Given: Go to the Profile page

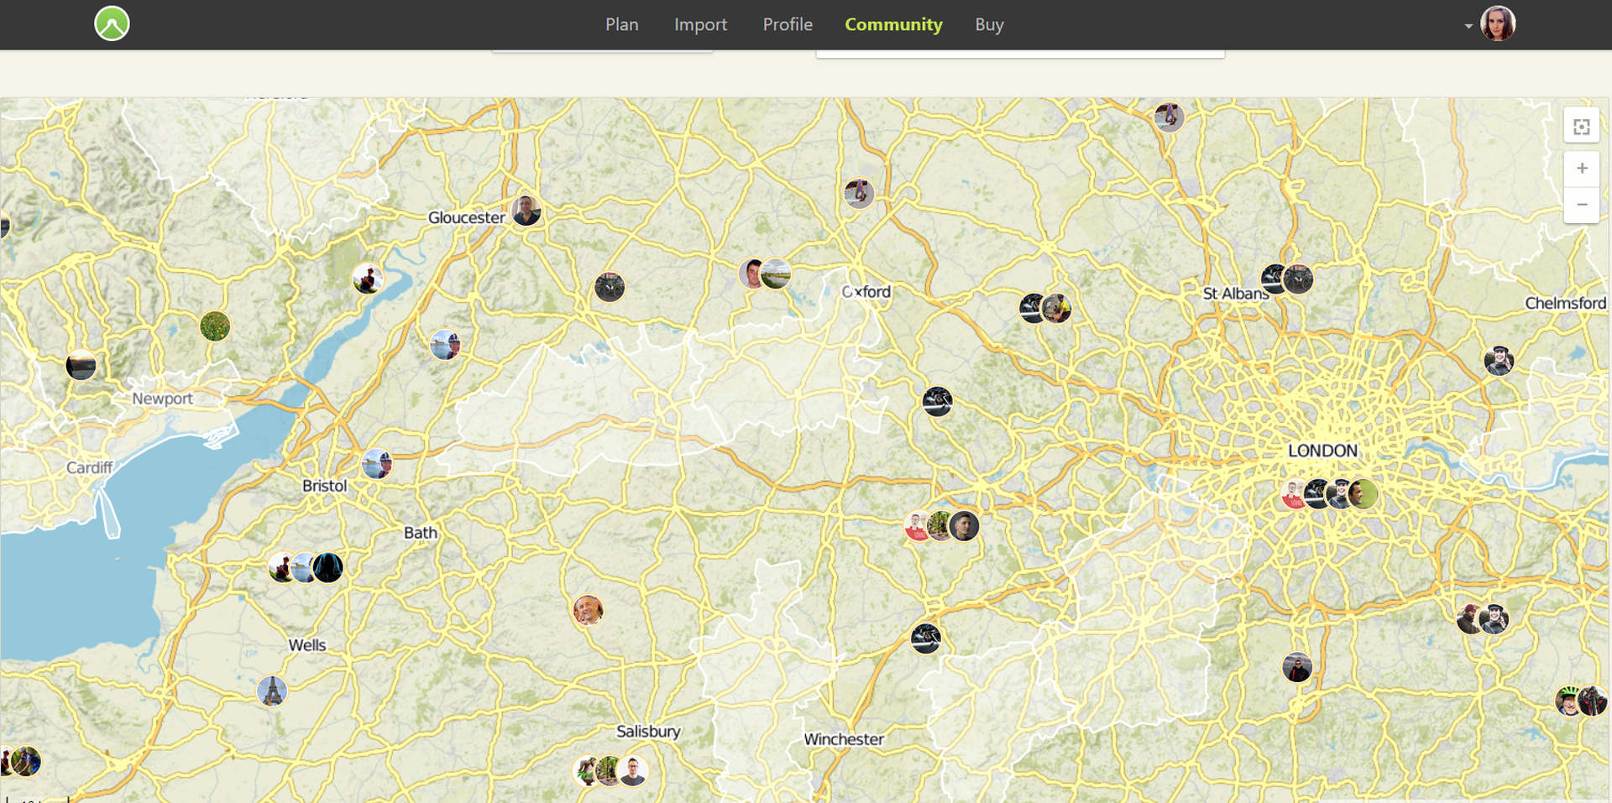Looking at the screenshot, I should 787,24.
